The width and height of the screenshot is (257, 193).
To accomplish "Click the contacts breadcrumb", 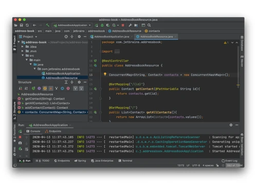I will pyautogui.click(x=152, y=31).
